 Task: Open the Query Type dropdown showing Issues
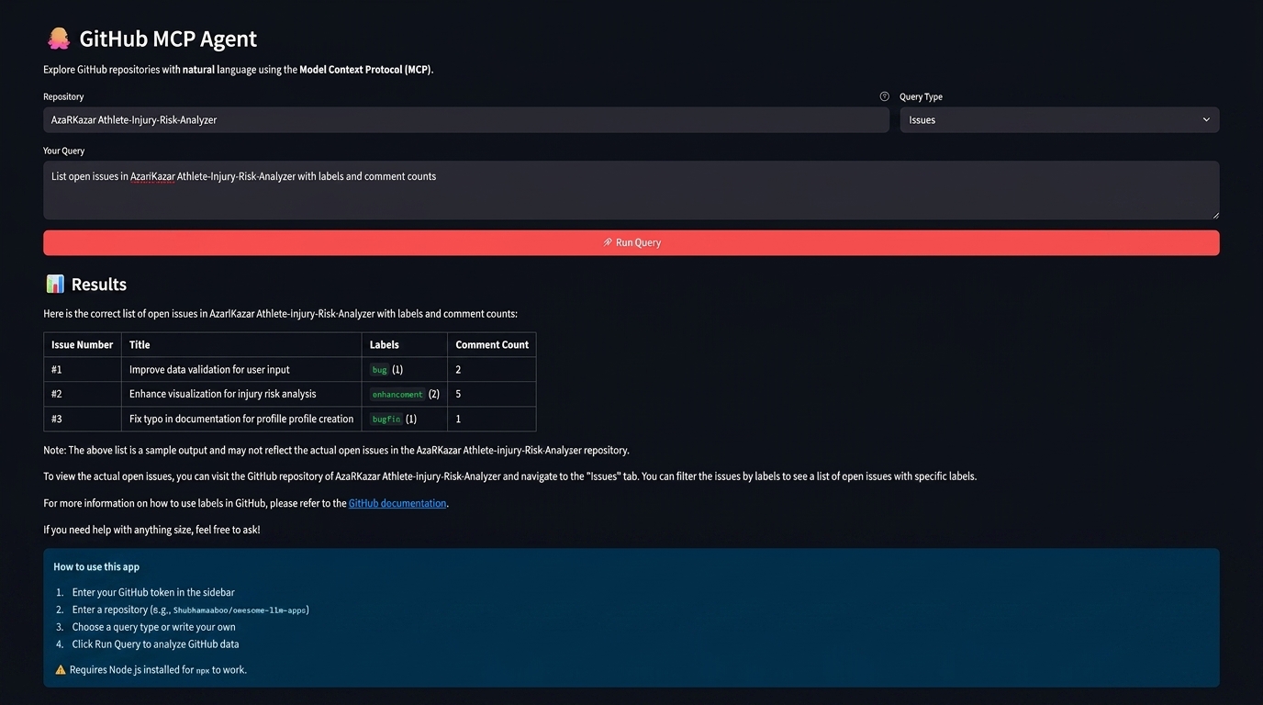point(1059,120)
